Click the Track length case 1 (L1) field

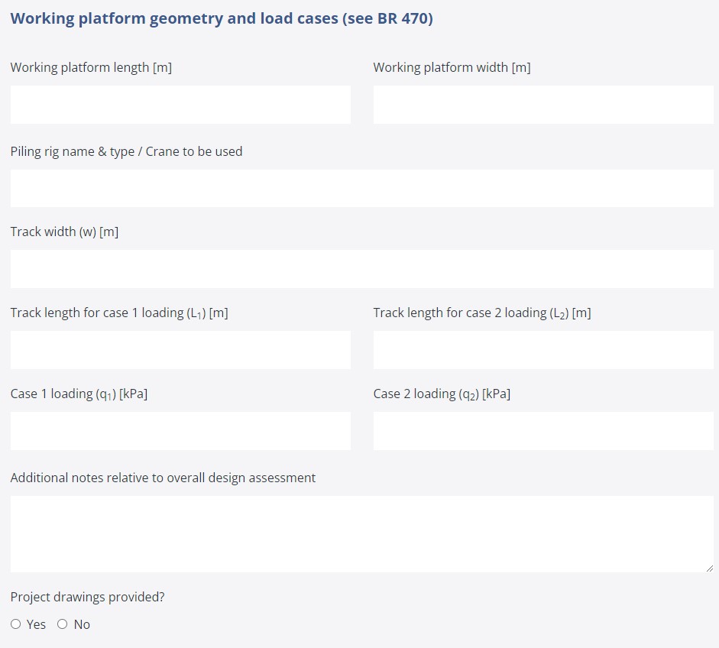(x=180, y=350)
